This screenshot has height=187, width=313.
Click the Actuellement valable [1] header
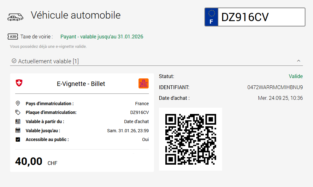coord(48,61)
